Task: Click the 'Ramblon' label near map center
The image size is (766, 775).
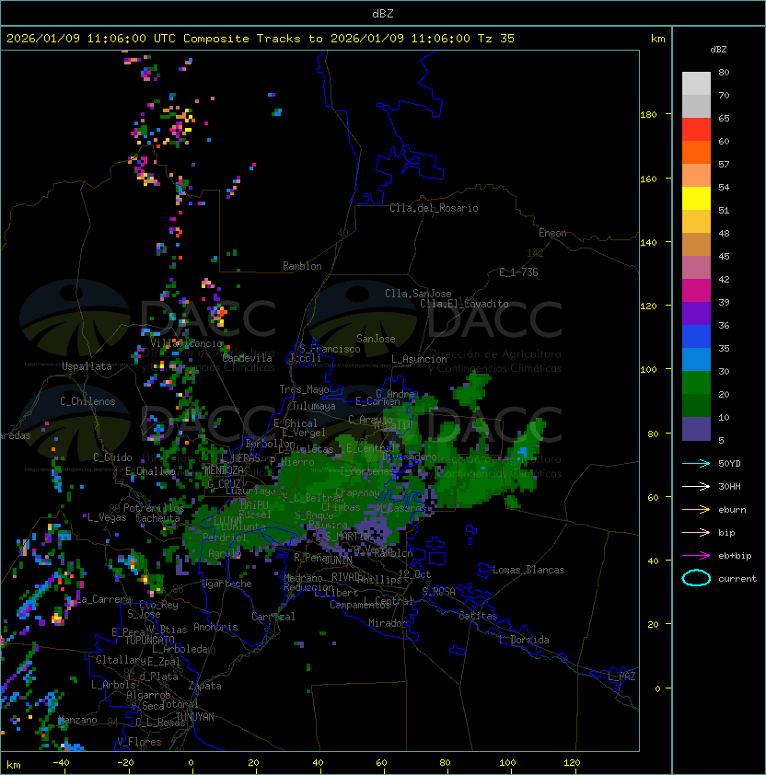Action: pyautogui.click(x=302, y=266)
